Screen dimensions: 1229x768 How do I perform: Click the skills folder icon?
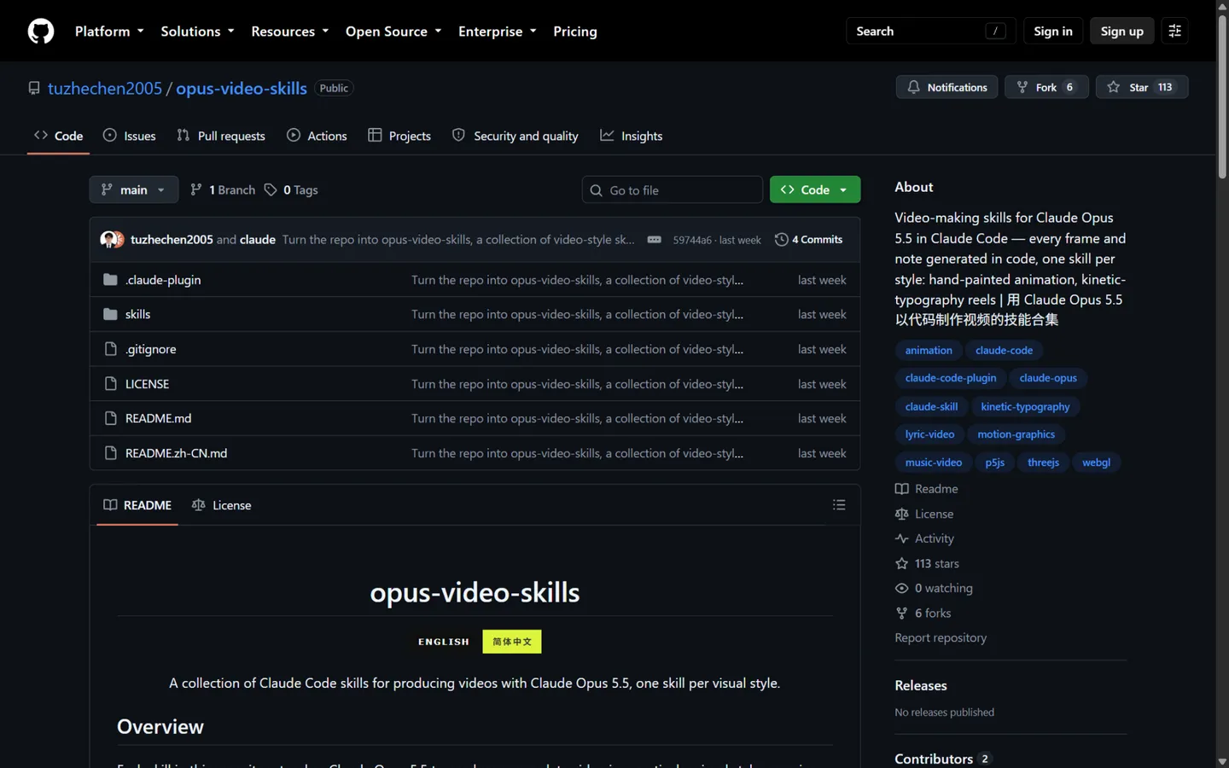(110, 314)
